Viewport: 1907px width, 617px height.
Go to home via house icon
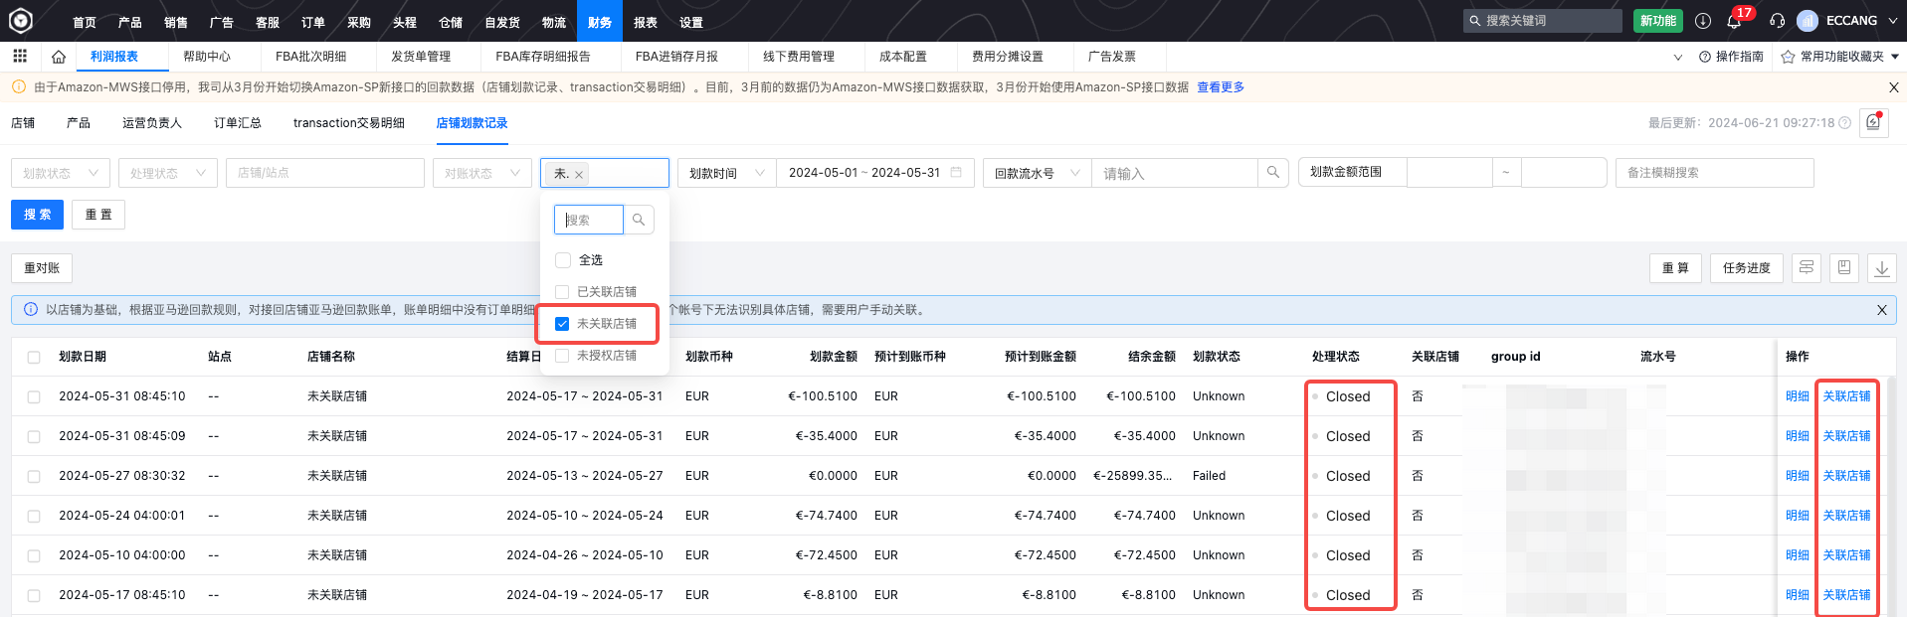coord(59,57)
